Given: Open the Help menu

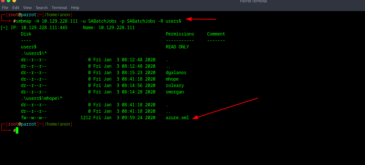Looking at the screenshot, I should point(75,8).
